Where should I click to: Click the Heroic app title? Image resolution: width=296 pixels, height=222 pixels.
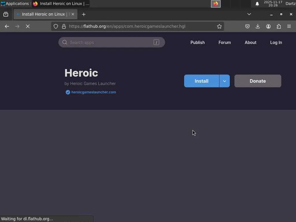[81, 73]
